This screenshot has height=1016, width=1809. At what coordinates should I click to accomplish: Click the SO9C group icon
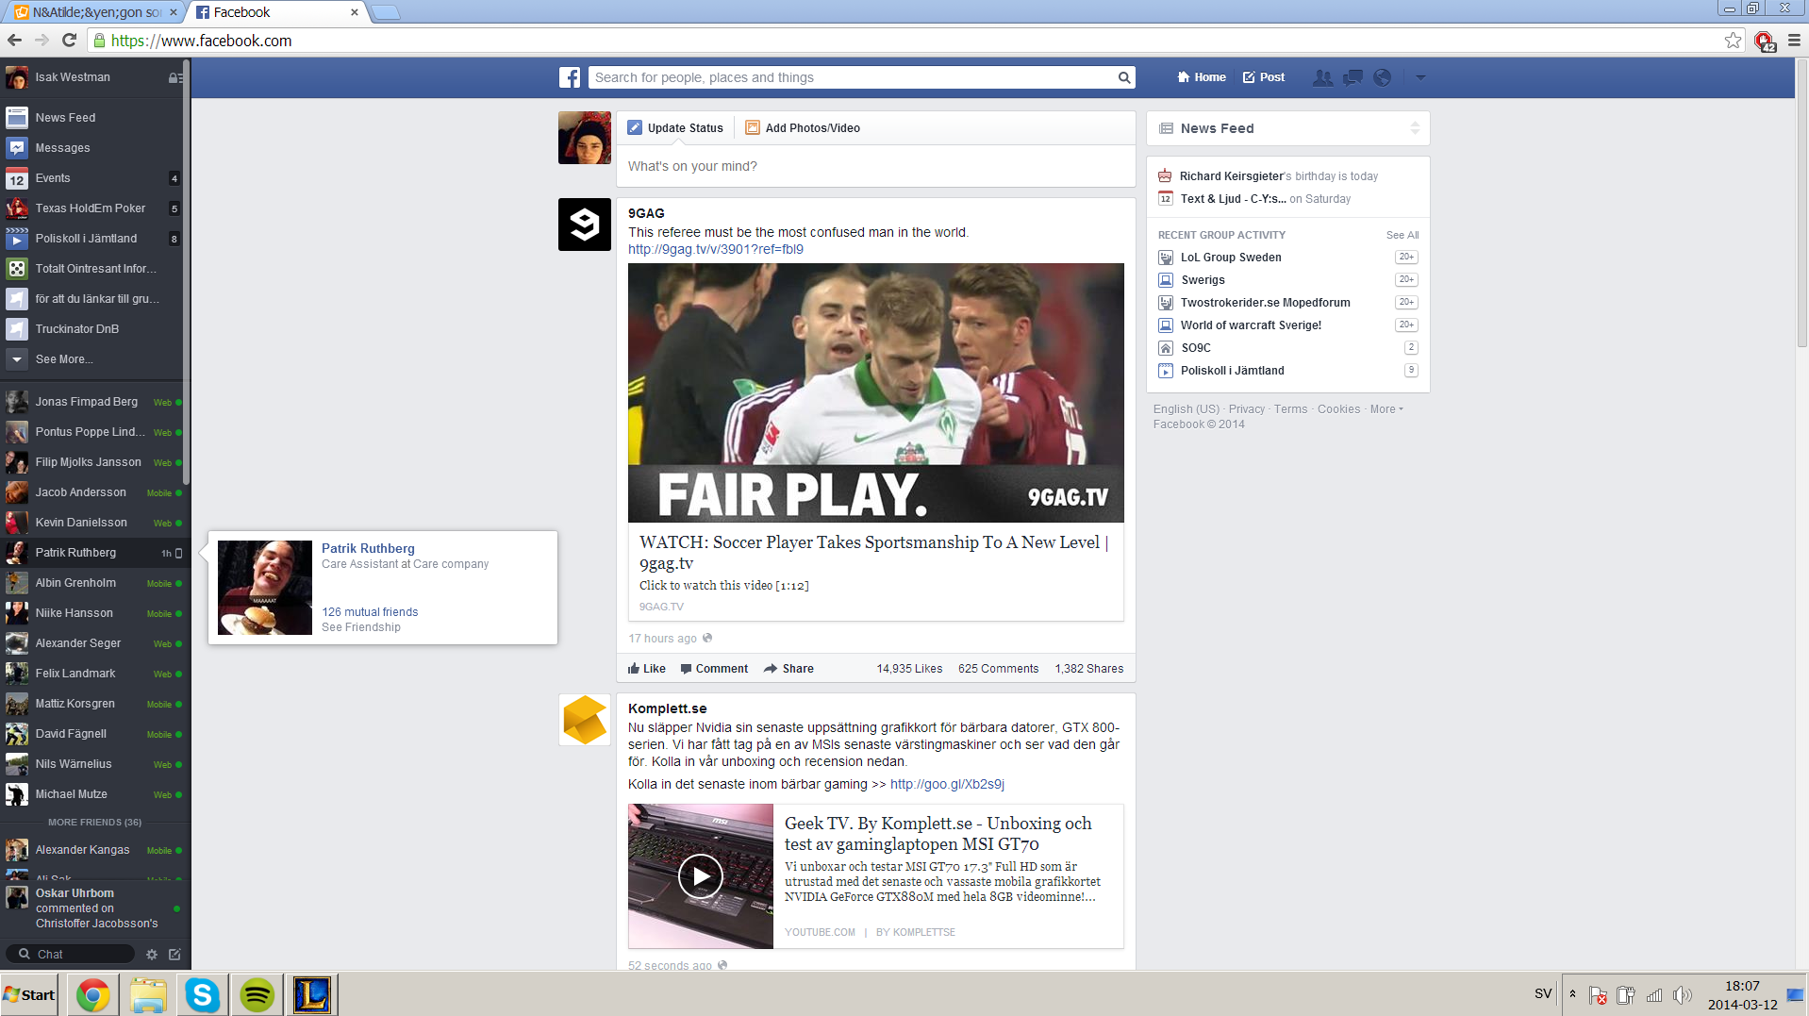pyautogui.click(x=1166, y=348)
